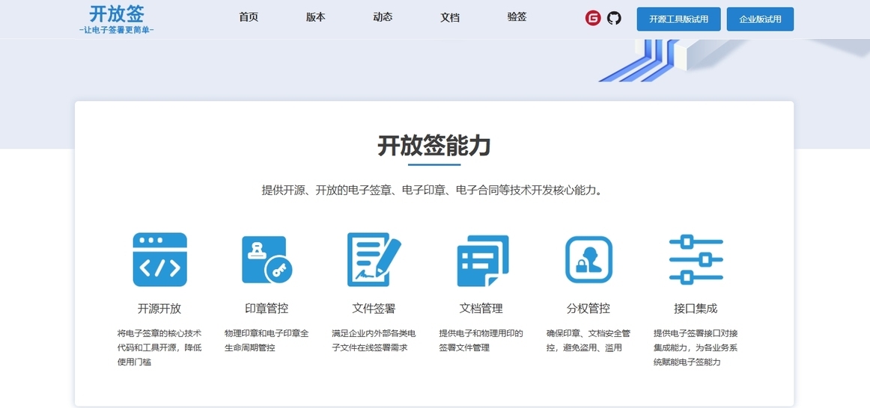The height and width of the screenshot is (408, 870).
Task: Click the description 提供电子签署接口对接集成能力
Action: click(x=696, y=347)
